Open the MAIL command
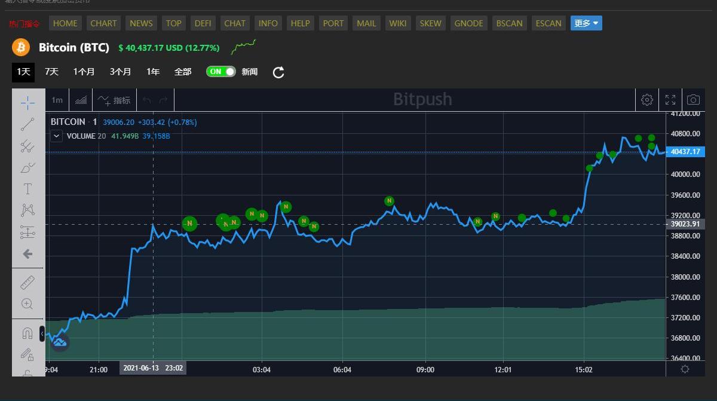 tap(366, 23)
